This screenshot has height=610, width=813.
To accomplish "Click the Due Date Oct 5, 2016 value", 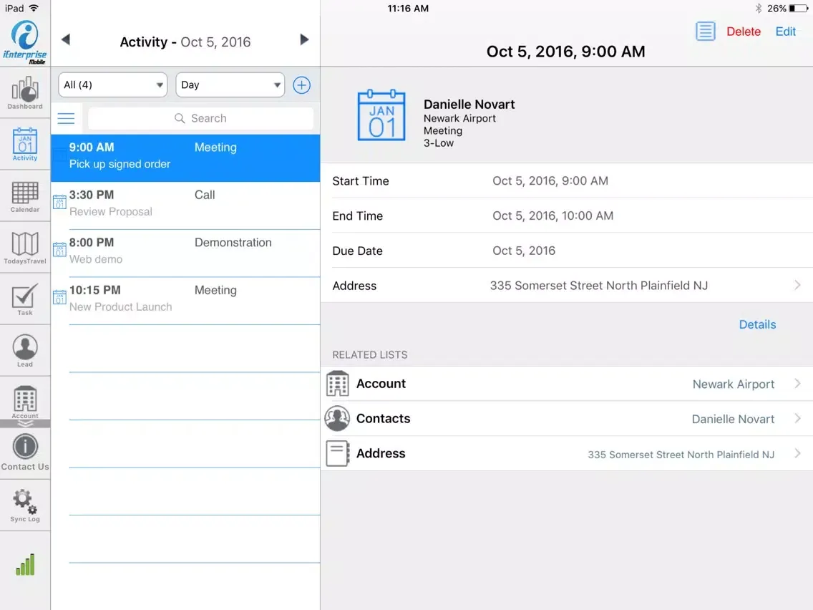I will [524, 251].
